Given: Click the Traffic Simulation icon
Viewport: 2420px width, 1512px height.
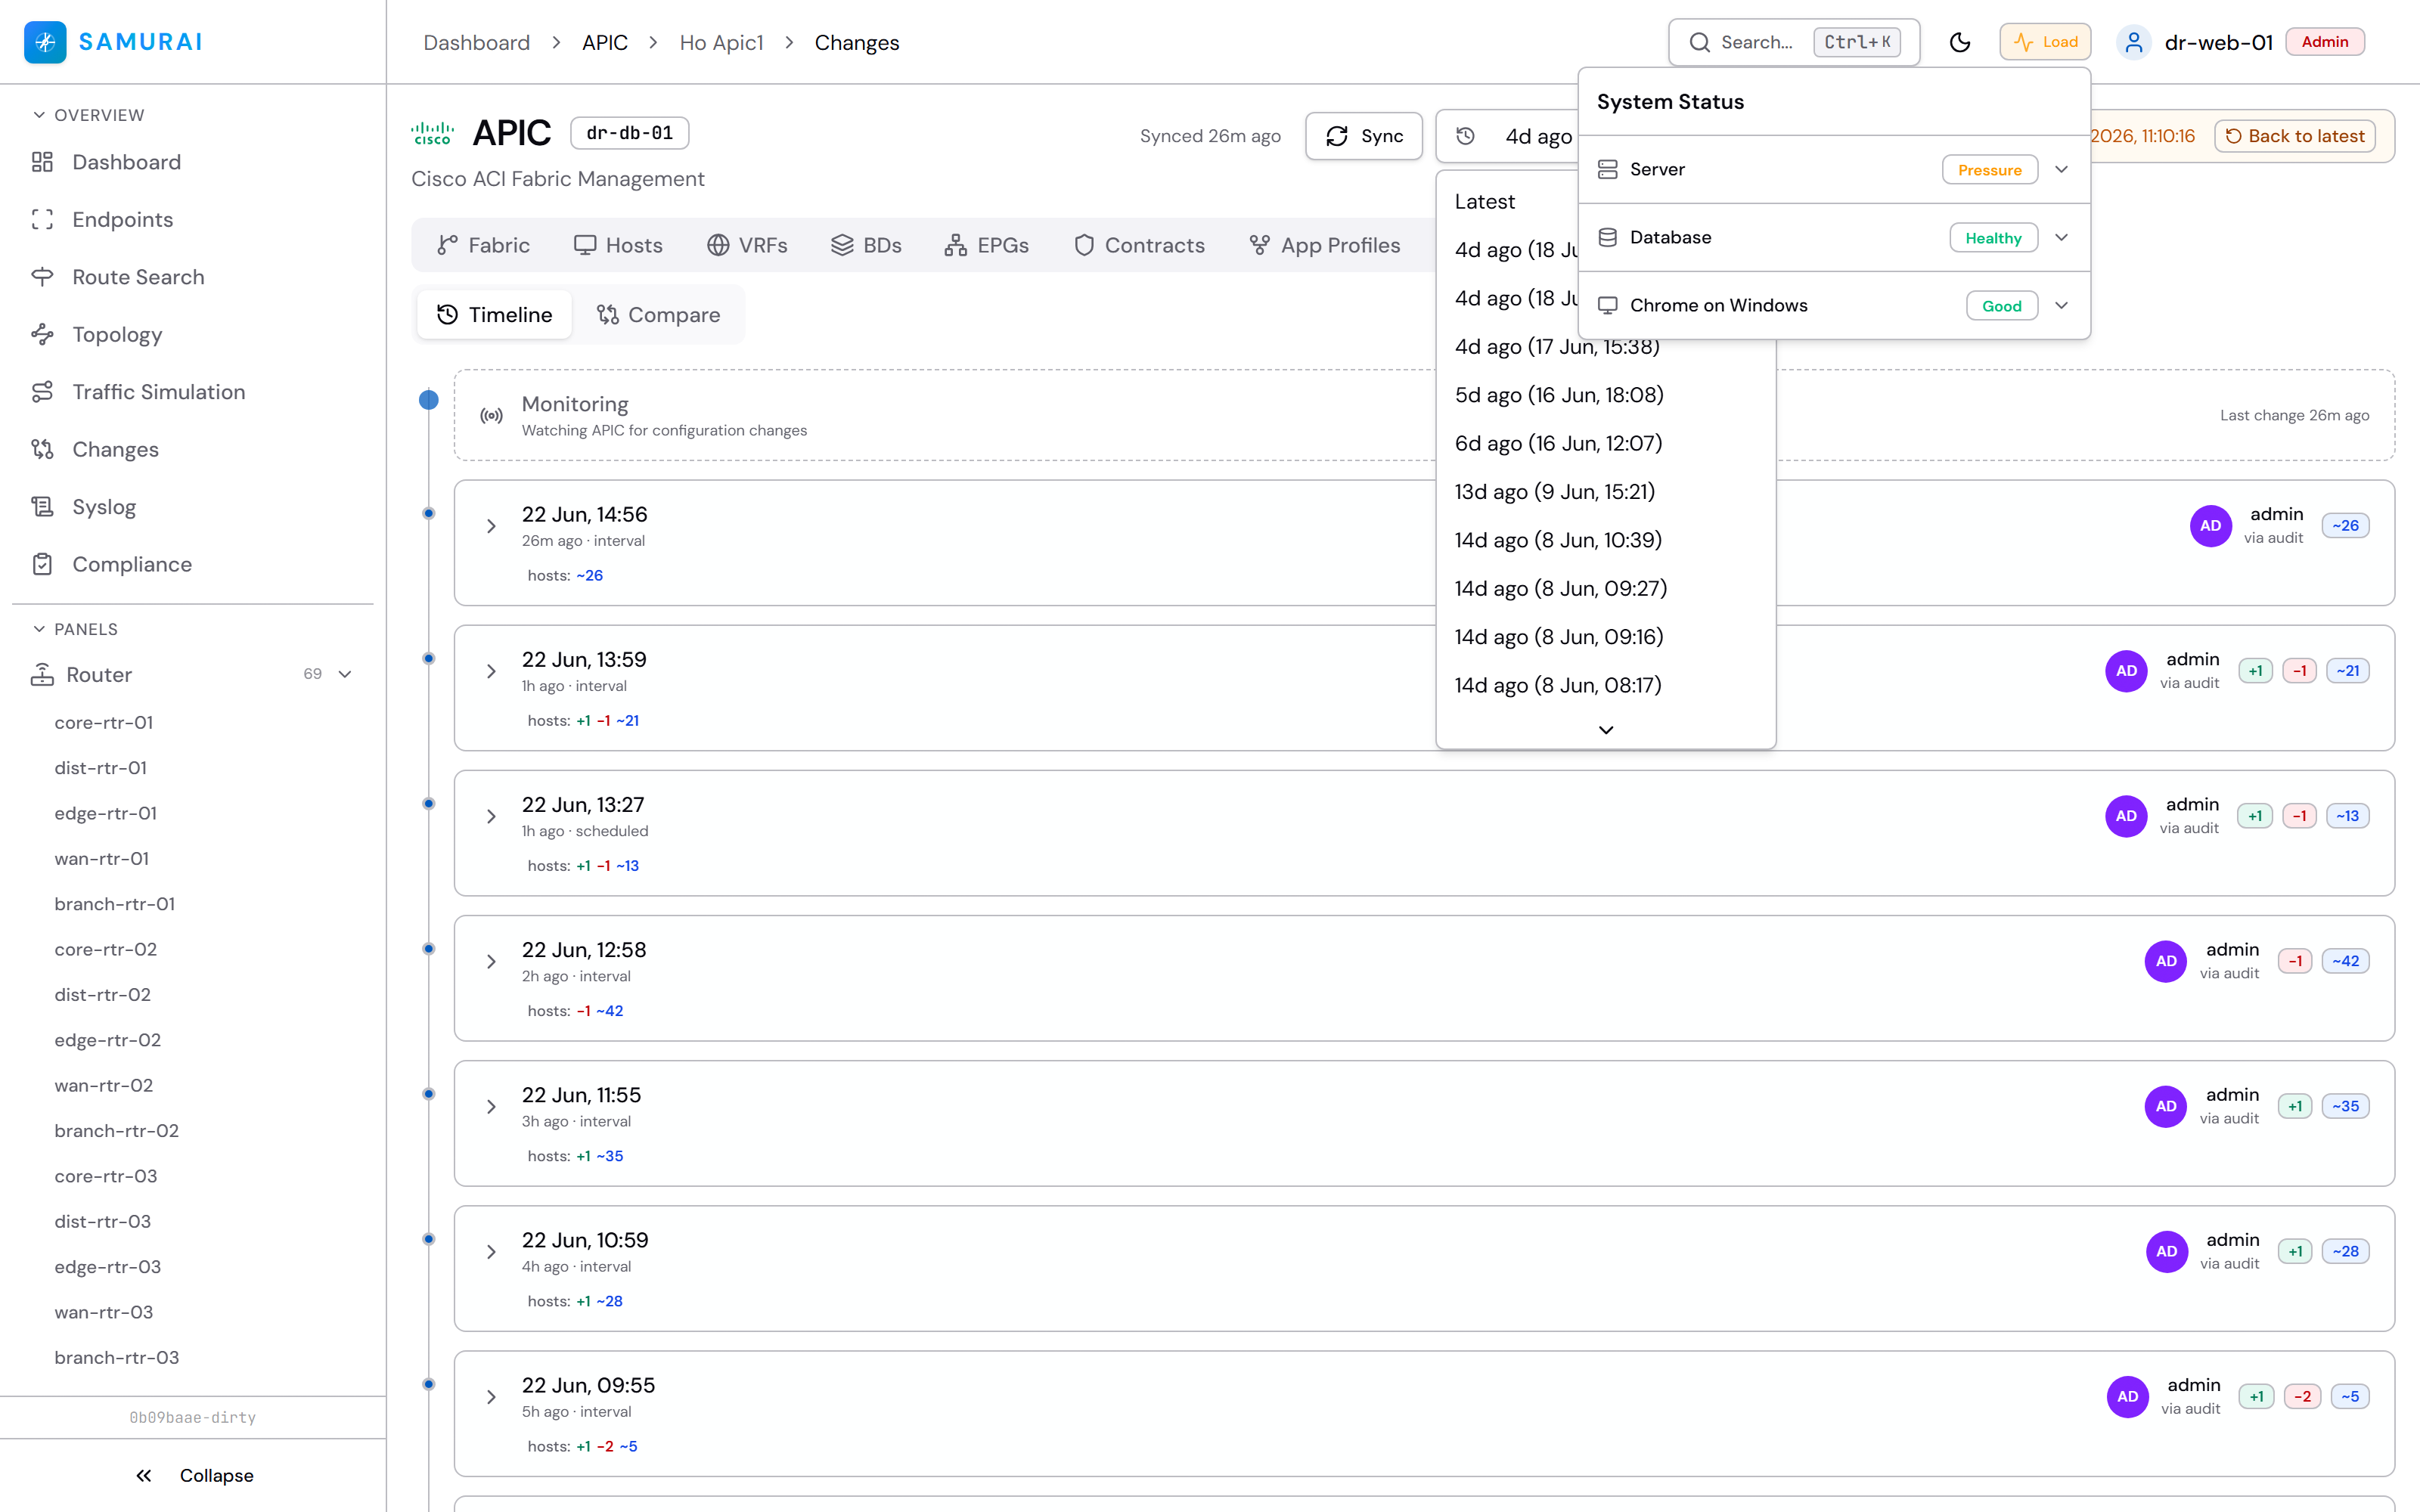Looking at the screenshot, I should pyautogui.click(x=42, y=392).
